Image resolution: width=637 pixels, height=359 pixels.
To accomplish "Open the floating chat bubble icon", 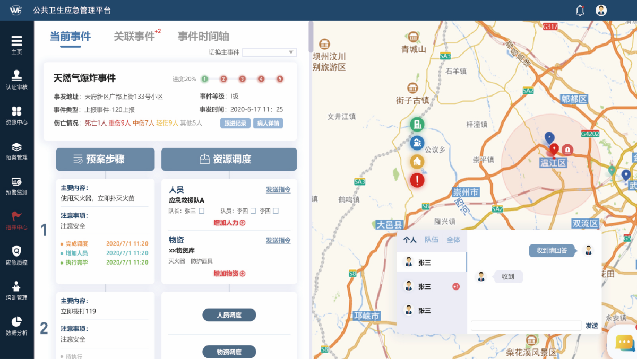I will pos(624,343).
